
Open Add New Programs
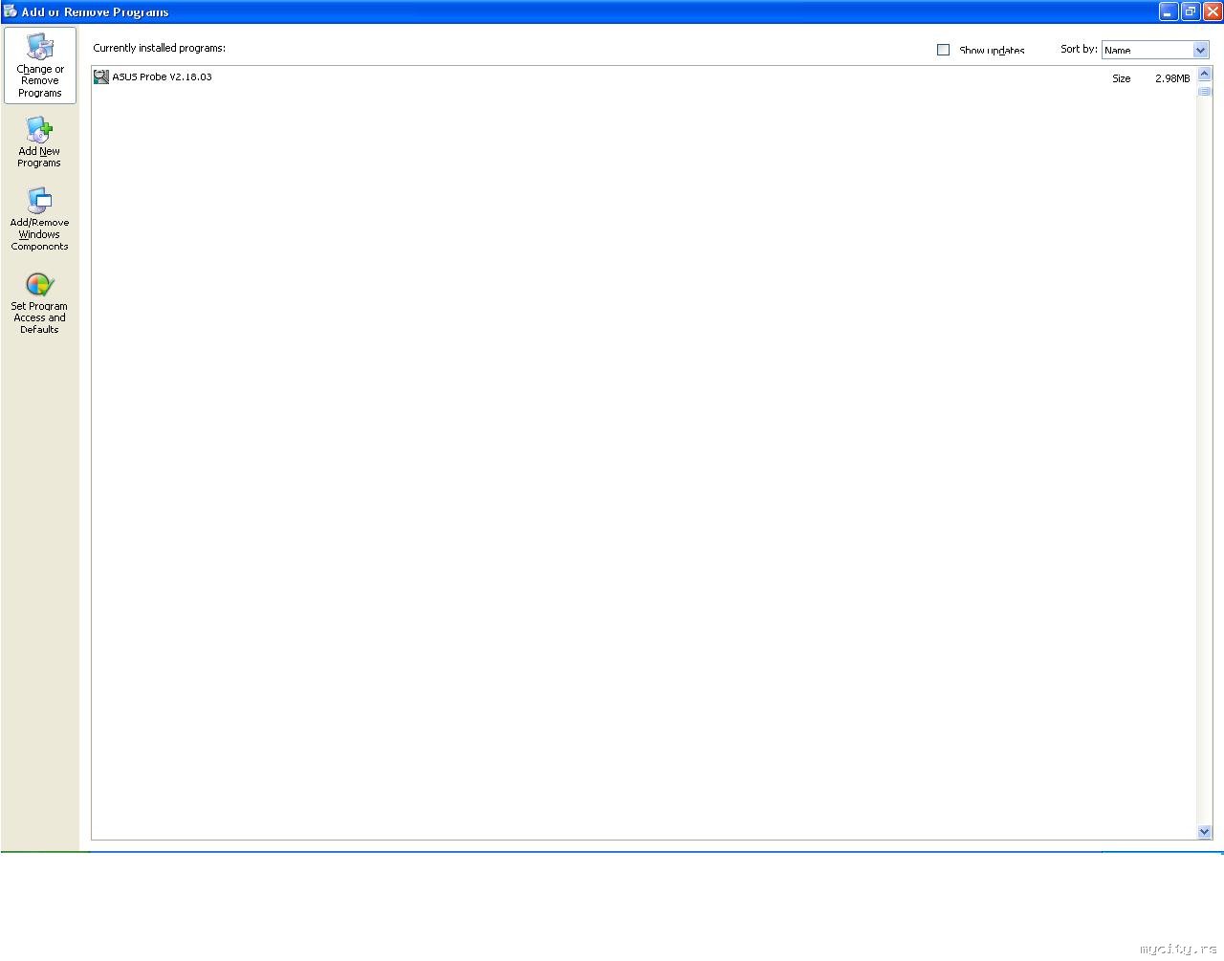click(39, 142)
